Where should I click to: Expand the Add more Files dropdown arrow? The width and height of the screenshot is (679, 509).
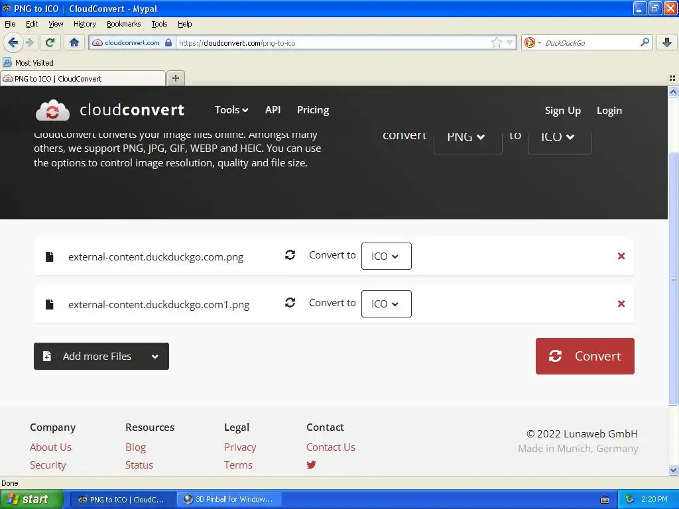(x=155, y=356)
